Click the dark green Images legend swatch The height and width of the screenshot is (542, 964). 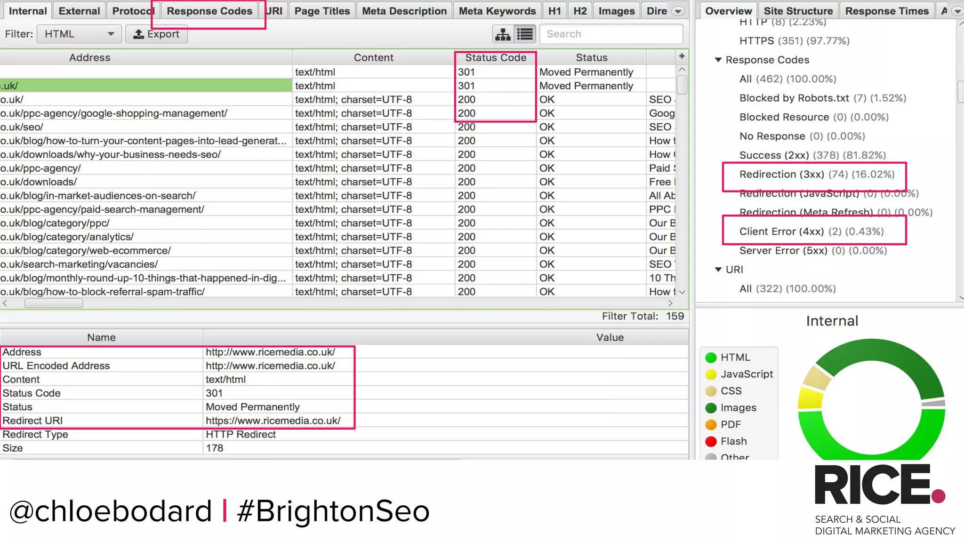click(711, 408)
